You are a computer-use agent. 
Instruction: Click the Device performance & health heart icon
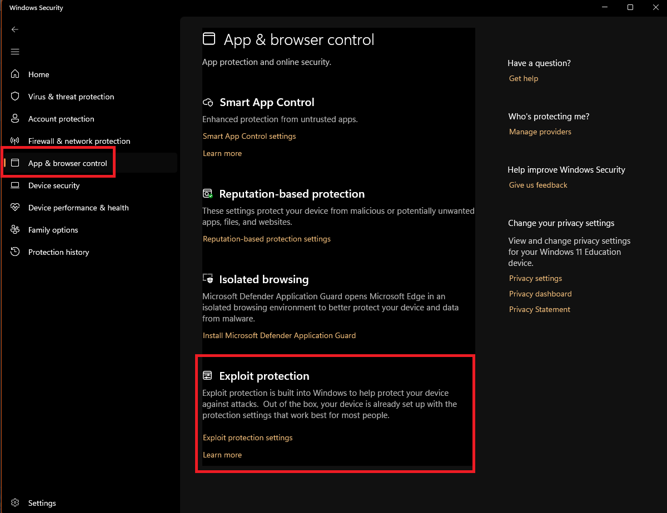[16, 208]
